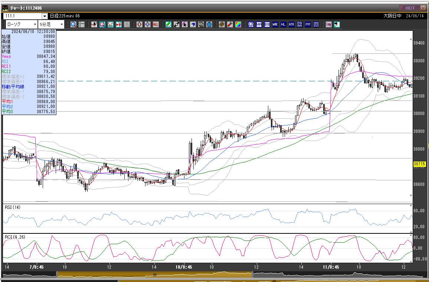The height and width of the screenshot is (282, 429).
Task: Open the rainbow color palette settings
Action: 238,24
